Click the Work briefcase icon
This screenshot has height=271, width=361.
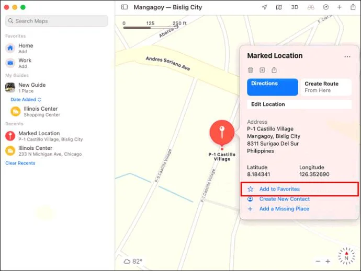tap(10, 63)
